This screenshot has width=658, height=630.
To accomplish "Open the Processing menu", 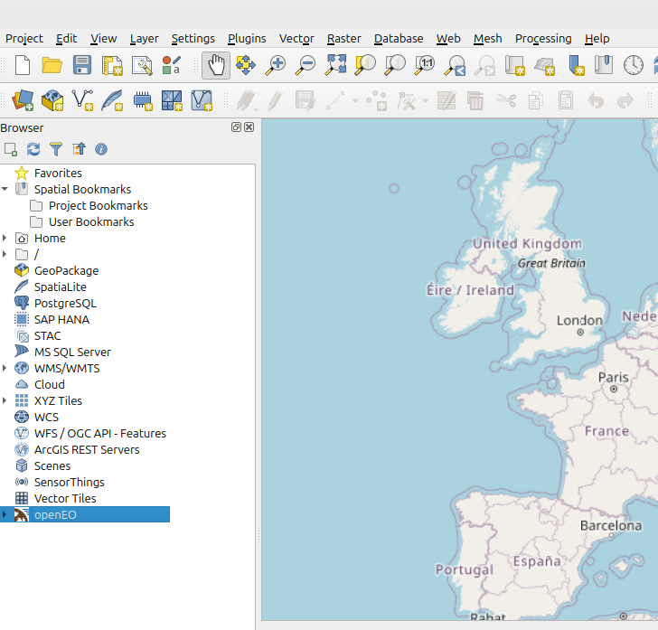I will pyautogui.click(x=543, y=39).
